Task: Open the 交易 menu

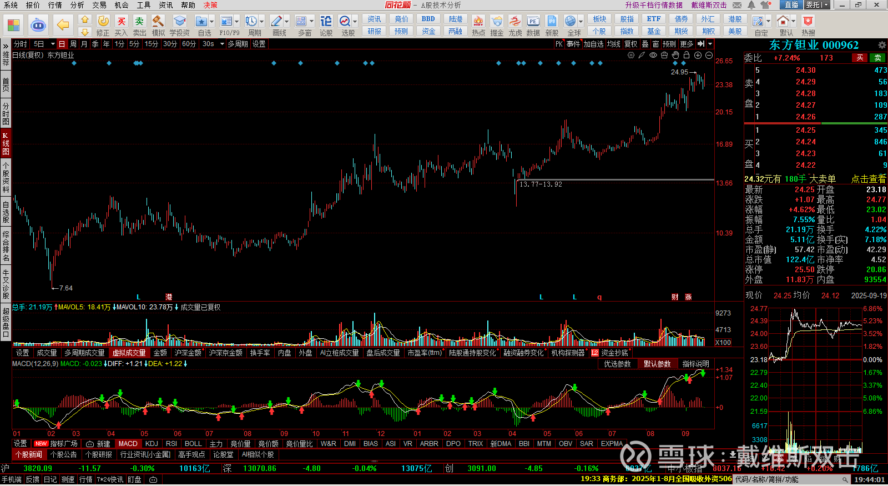Action: point(99,5)
